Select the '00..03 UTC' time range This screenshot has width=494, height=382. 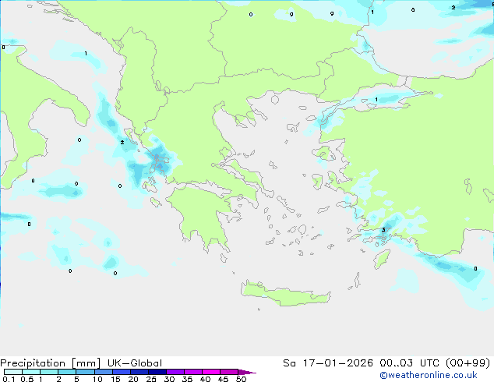(409, 363)
